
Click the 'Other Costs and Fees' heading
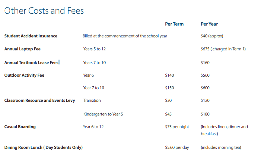click(44, 11)
